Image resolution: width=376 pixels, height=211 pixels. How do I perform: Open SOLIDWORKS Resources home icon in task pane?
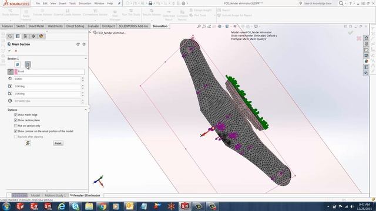[x=366, y=38]
